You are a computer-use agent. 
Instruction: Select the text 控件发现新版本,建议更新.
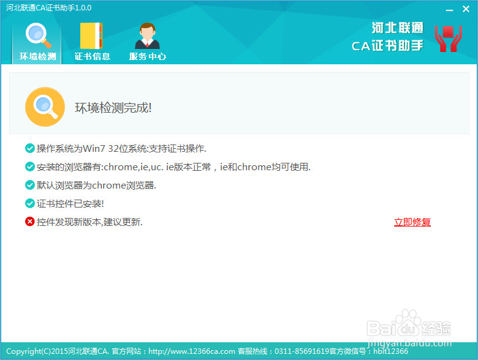[89, 222]
